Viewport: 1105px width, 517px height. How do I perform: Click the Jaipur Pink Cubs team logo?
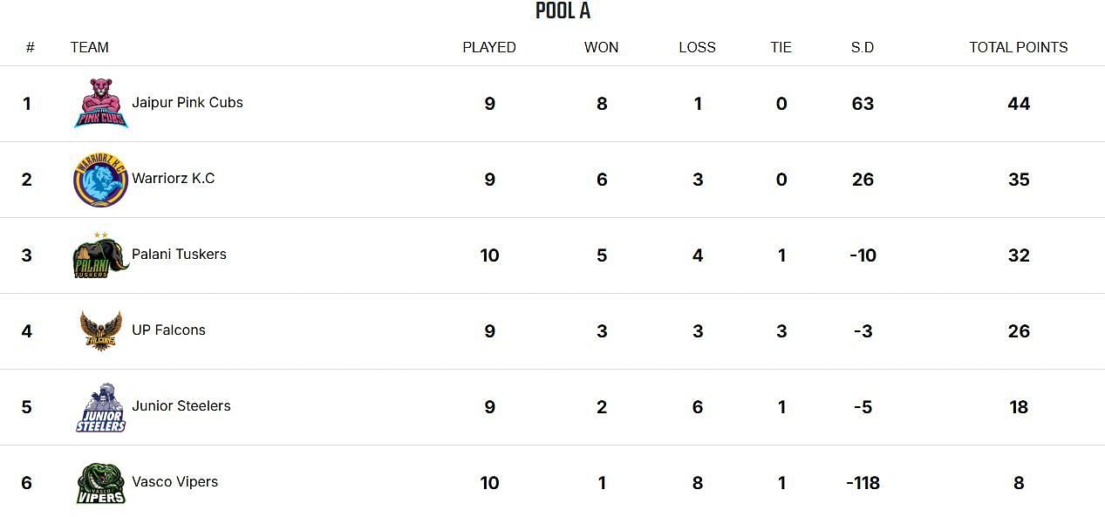[100, 104]
